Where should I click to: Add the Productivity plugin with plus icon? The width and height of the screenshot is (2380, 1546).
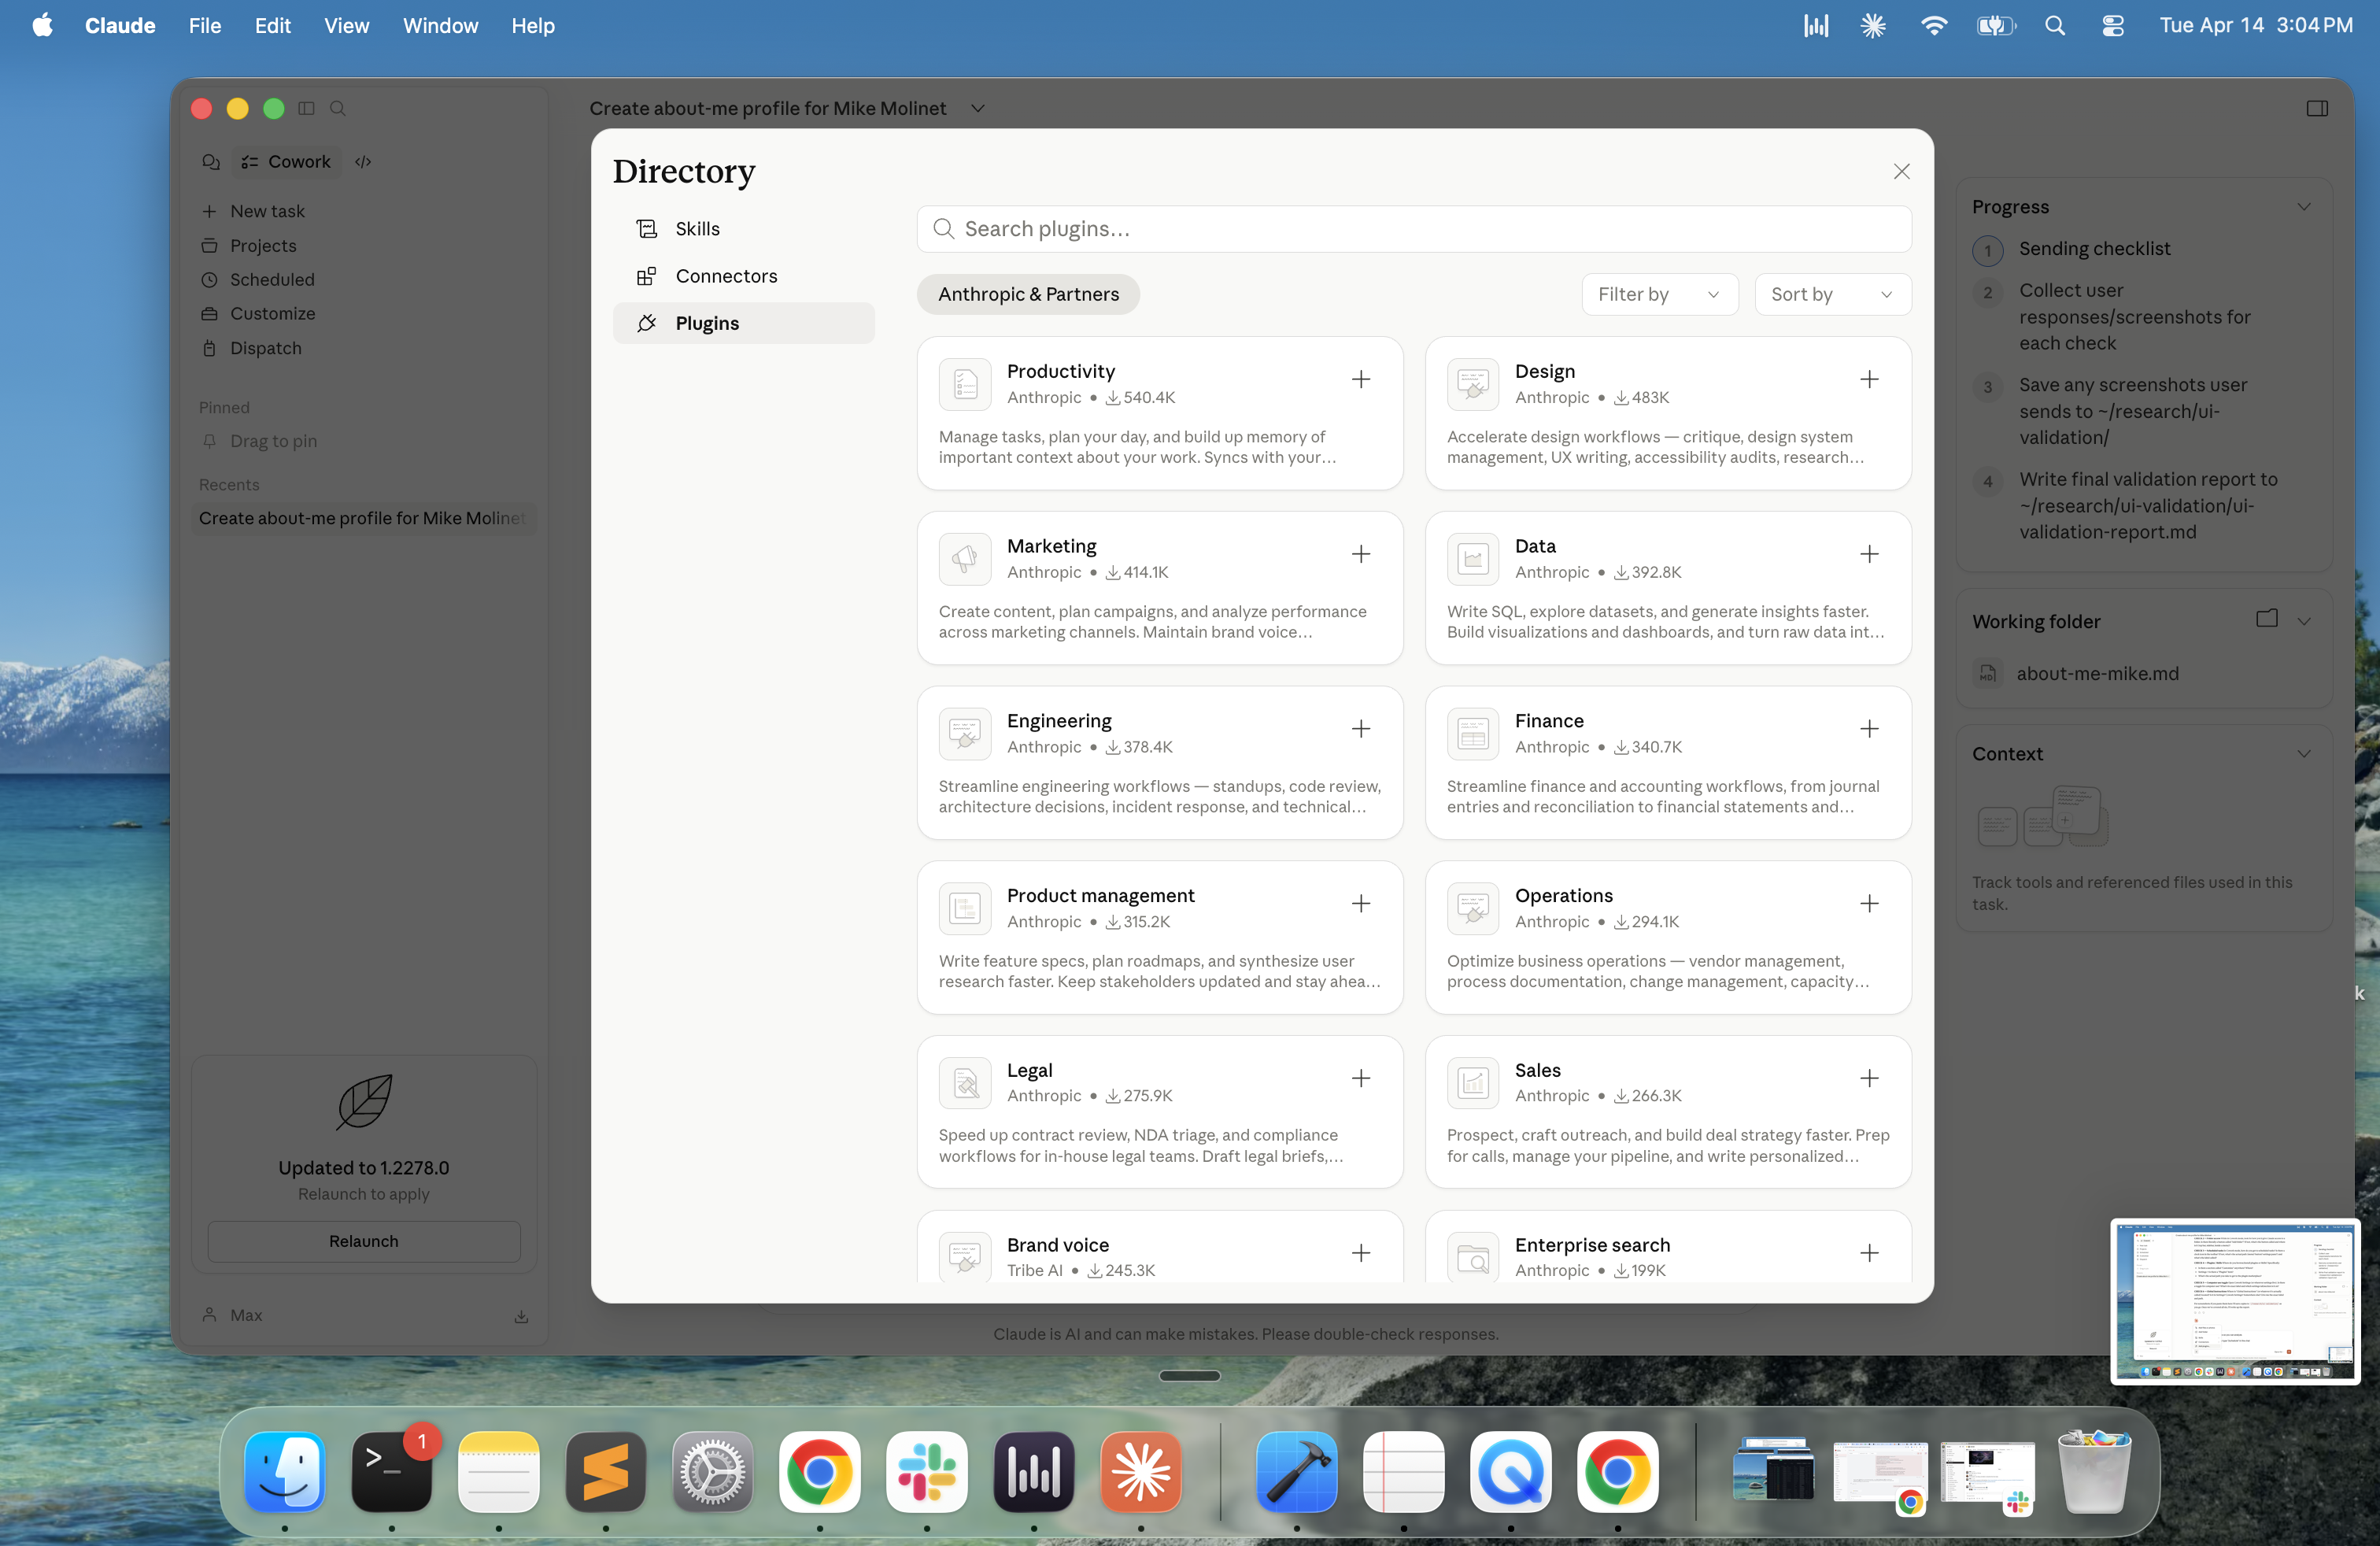pyautogui.click(x=1361, y=379)
